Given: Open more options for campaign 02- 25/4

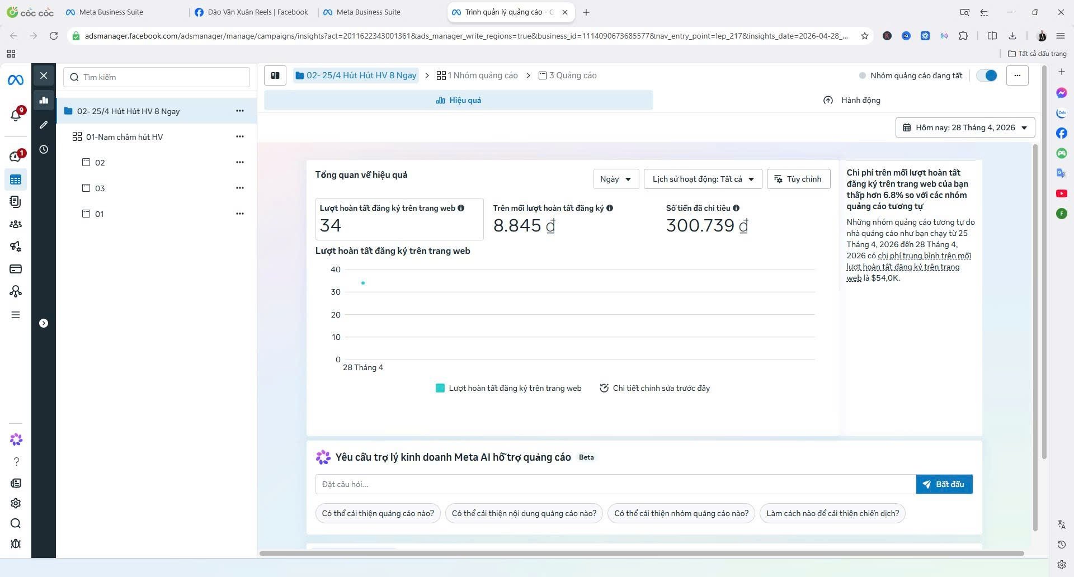Looking at the screenshot, I should [240, 111].
